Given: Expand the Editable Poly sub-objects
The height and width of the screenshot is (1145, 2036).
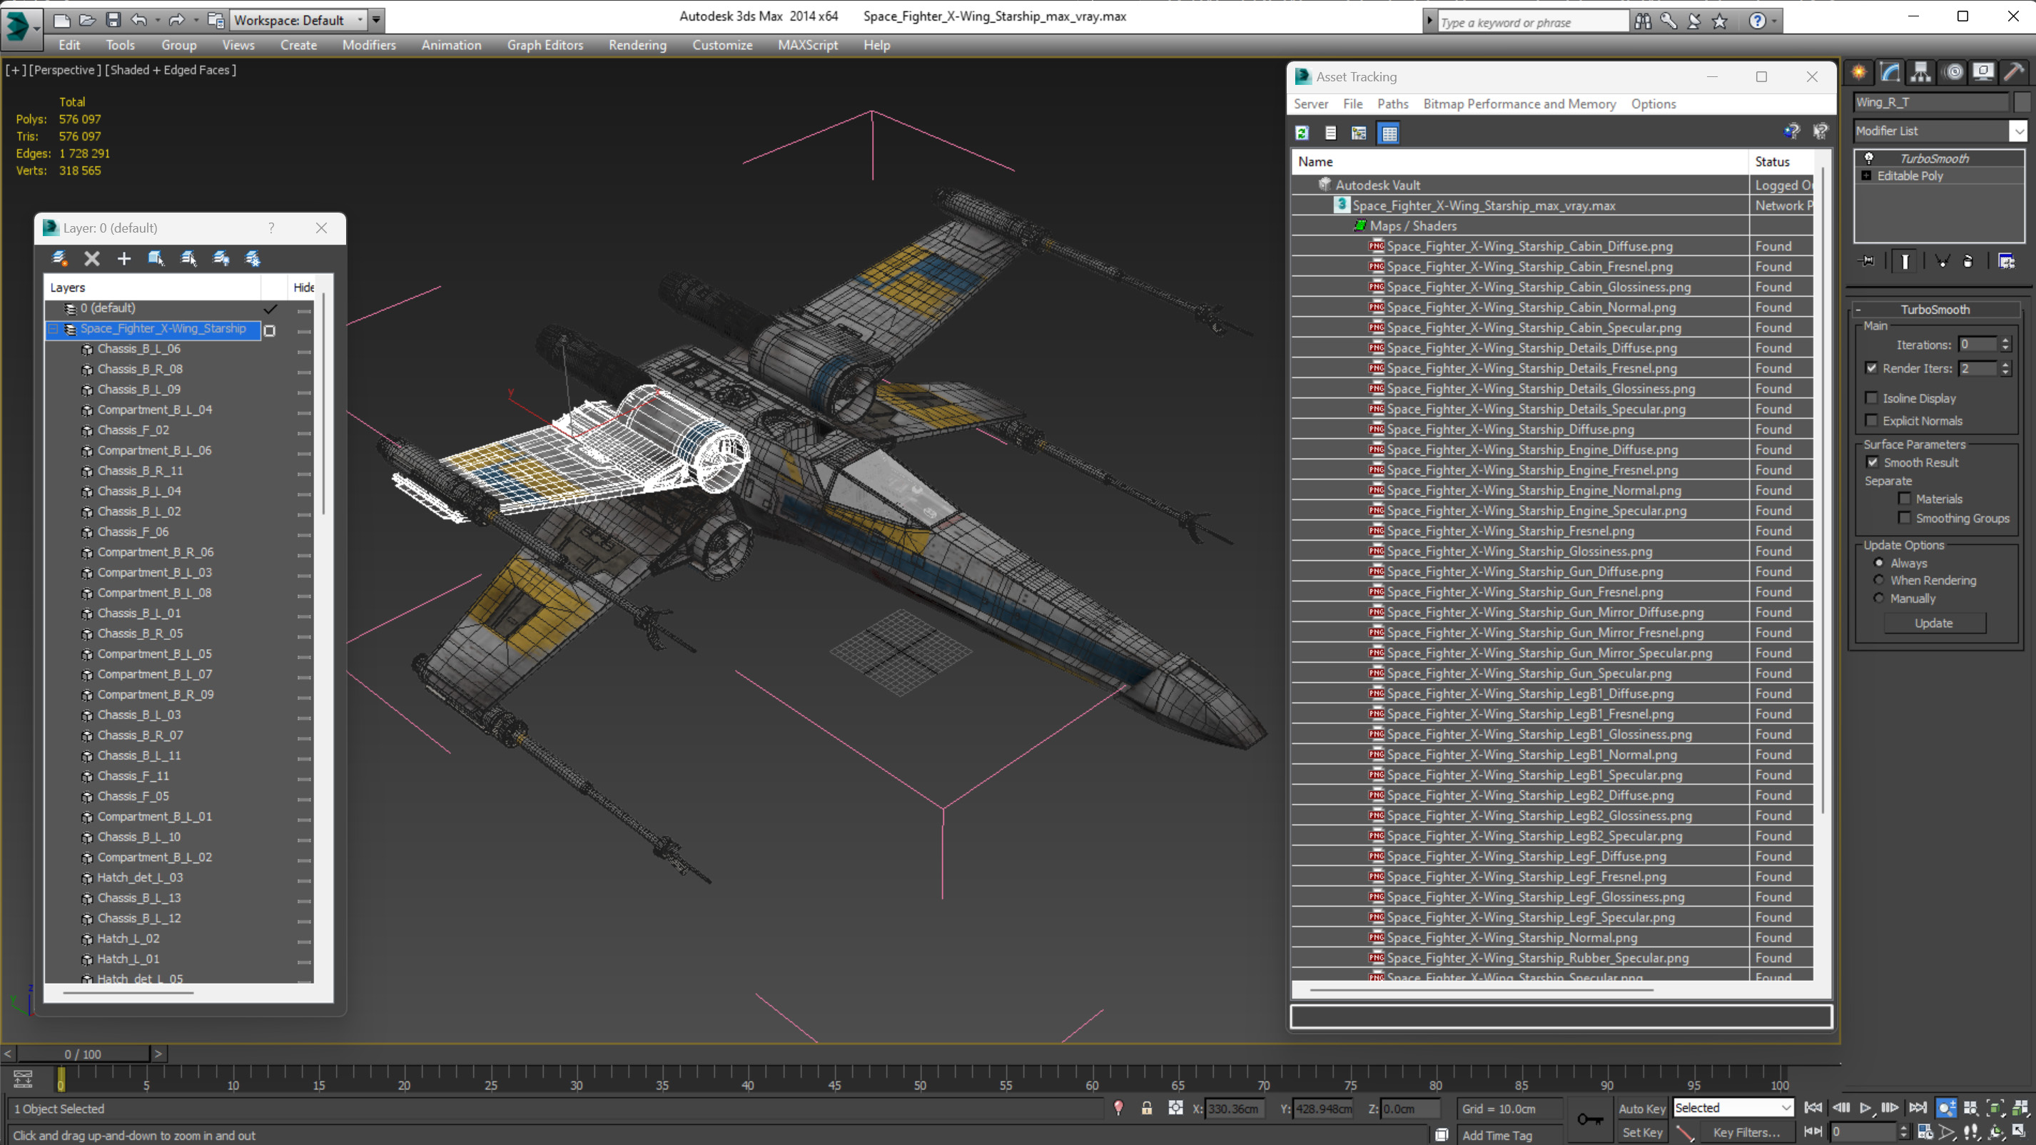Looking at the screenshot, I should pyautogui.click(x=1867, y=175).
